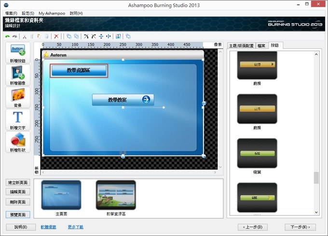The image size is (328, 236).
Task: Click the round handle at canvas bottom center
Action: (x=123, y=157)
